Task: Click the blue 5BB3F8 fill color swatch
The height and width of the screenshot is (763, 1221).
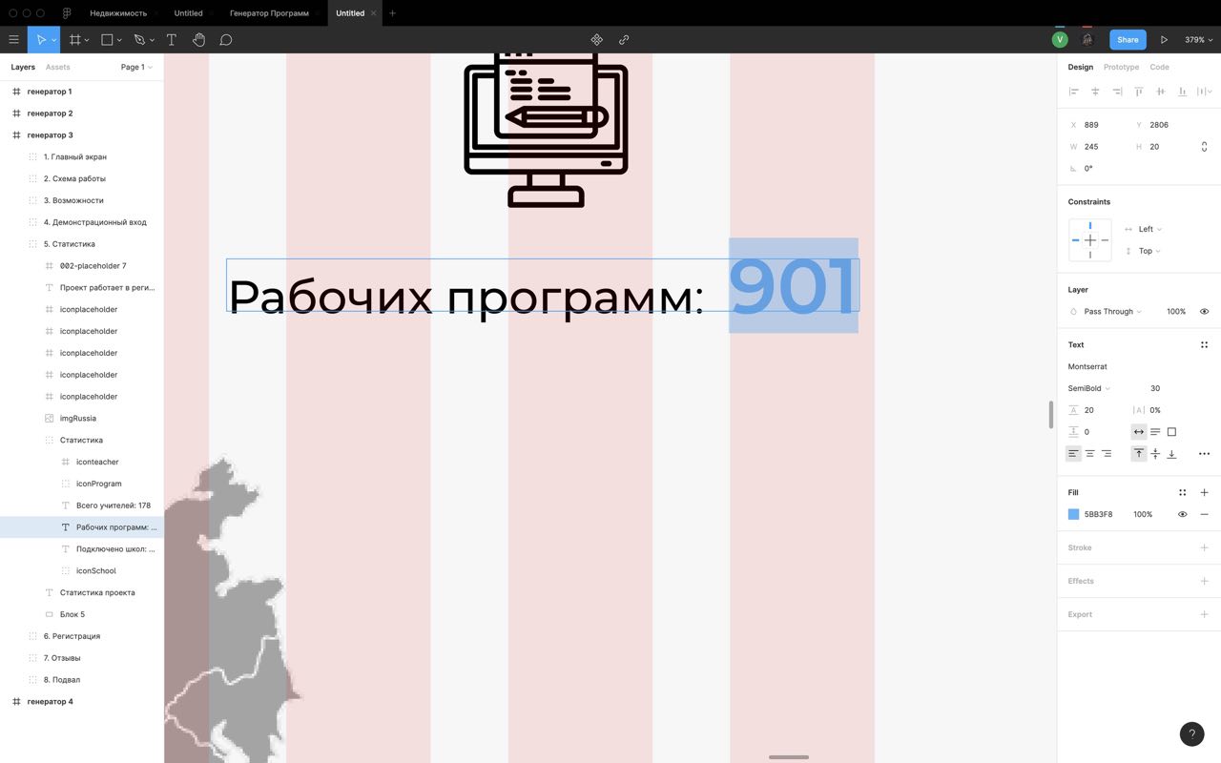Action: coord(1073,514)
